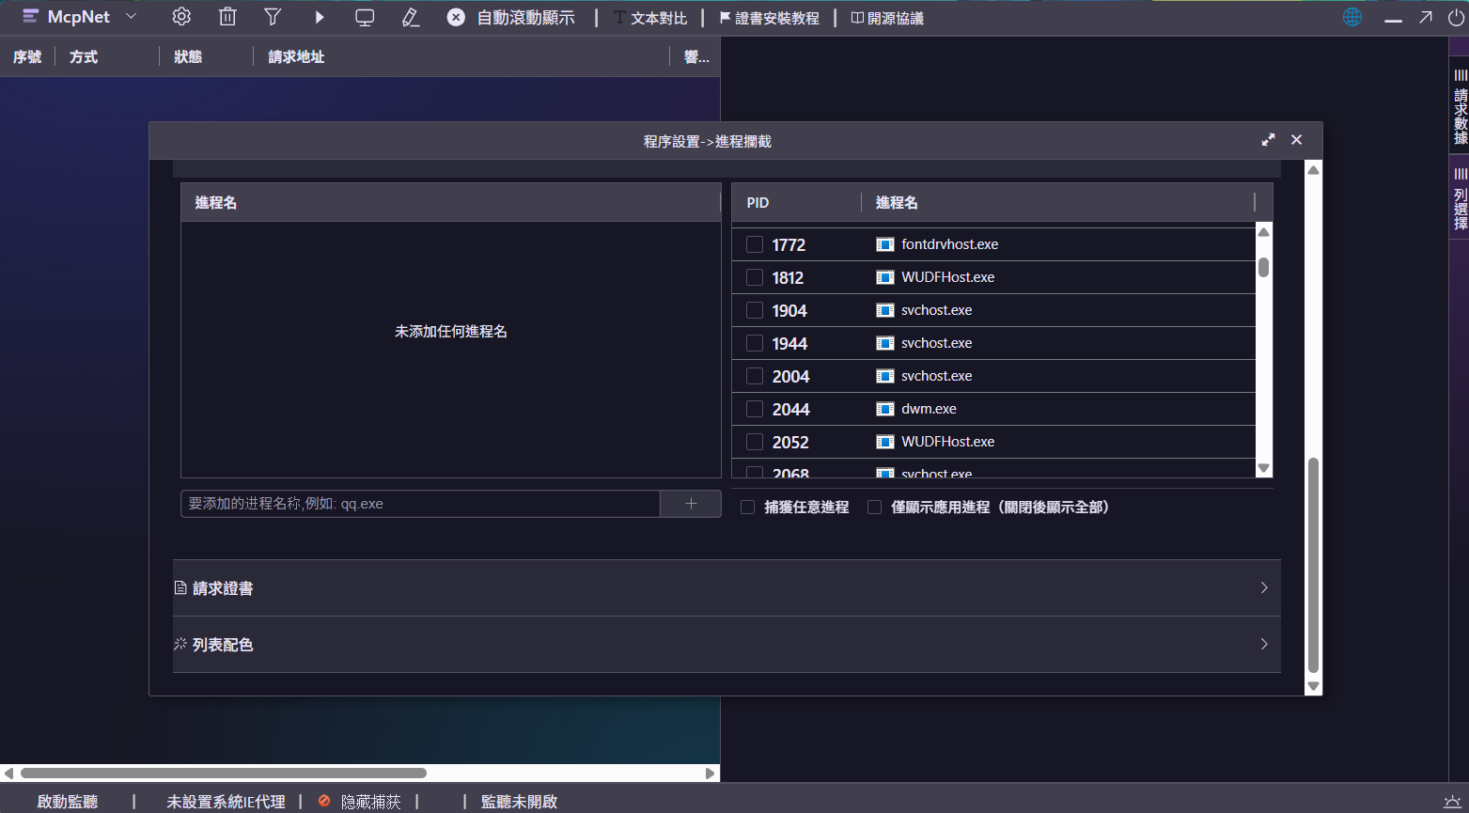1469x813 pixels.
Task: Open the filter funnel icon
Action: [x=273, y=17]
